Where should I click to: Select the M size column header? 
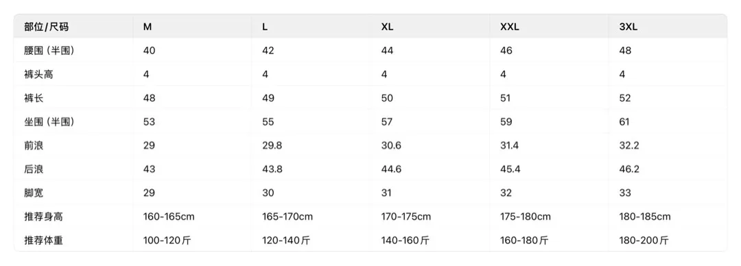tap(148, 27)
